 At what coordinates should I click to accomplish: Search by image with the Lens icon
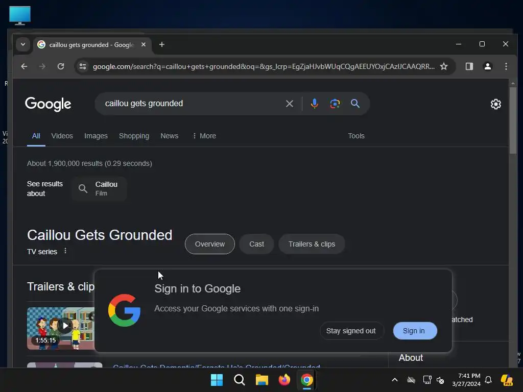coord(335,104)
